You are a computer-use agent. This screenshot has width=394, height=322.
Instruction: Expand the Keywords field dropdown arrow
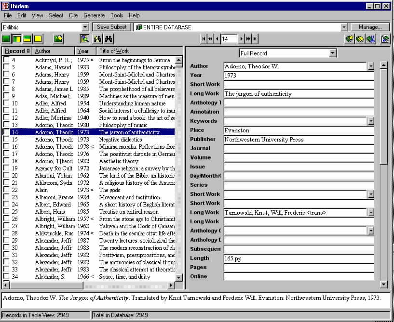(x=371, y=121)
